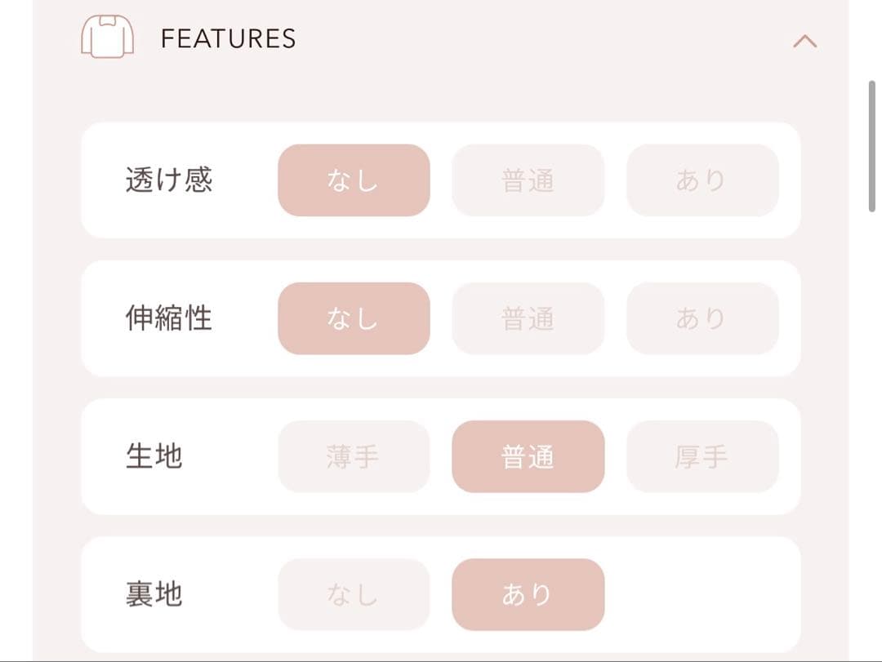Select あり for 伸縮性
The image size is (882, 662).
pos(703,318)
